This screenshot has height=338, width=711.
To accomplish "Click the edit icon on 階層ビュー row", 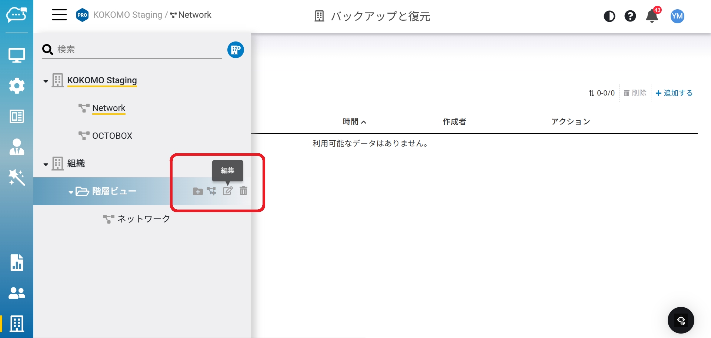I will (x=227, y=191).
